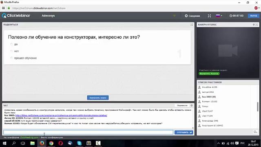Open Skype from the taskbar
The width and height of the screenshot is (261, 147).
80,143
